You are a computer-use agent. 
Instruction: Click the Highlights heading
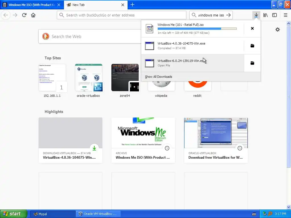[54, 112]
